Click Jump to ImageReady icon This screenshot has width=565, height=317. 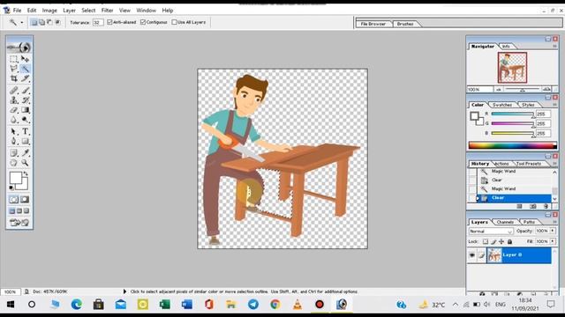click(19, 223)
